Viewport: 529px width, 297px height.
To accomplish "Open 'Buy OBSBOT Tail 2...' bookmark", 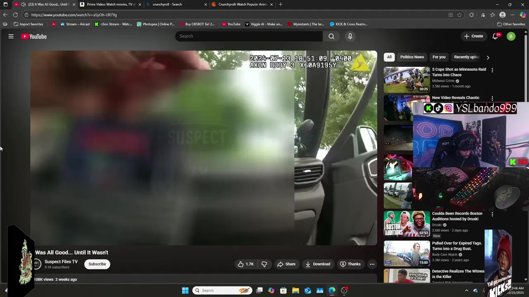I will coord(197,24).
